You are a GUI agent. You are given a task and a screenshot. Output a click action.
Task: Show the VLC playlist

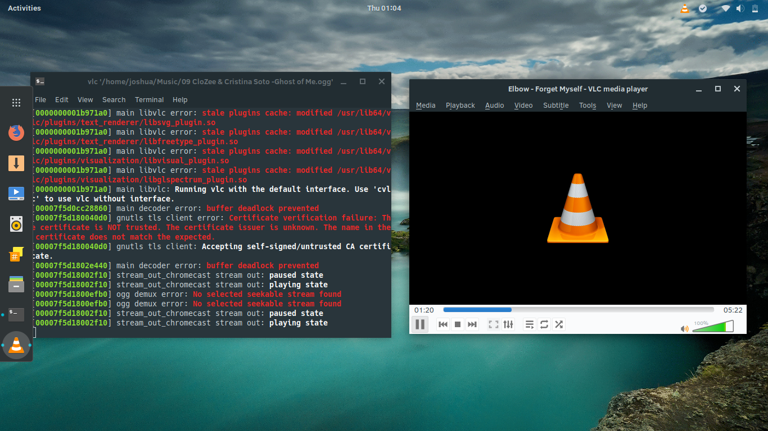click(x=530, y=324)
